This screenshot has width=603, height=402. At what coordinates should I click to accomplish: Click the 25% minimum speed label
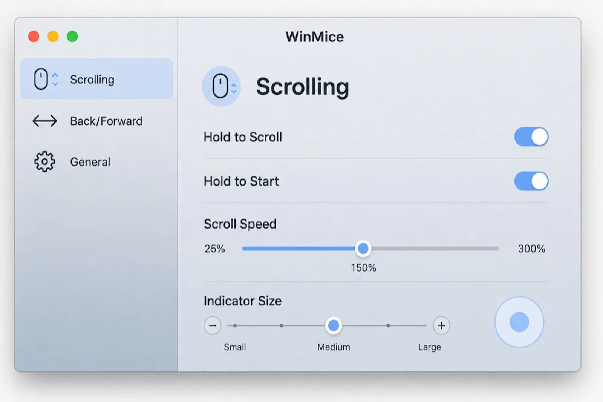tap(215, 249)
